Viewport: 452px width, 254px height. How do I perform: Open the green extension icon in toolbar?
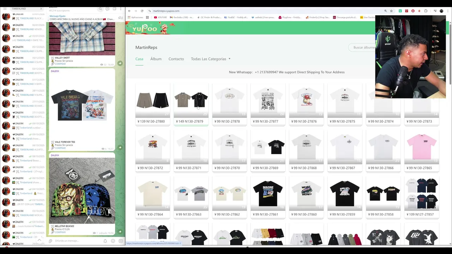(400, 11)
